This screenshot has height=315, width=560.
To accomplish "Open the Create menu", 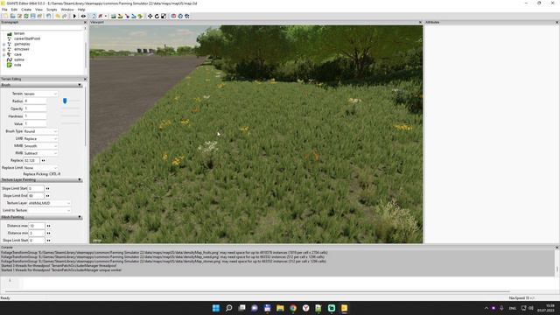I will click(x=26, y=10).
